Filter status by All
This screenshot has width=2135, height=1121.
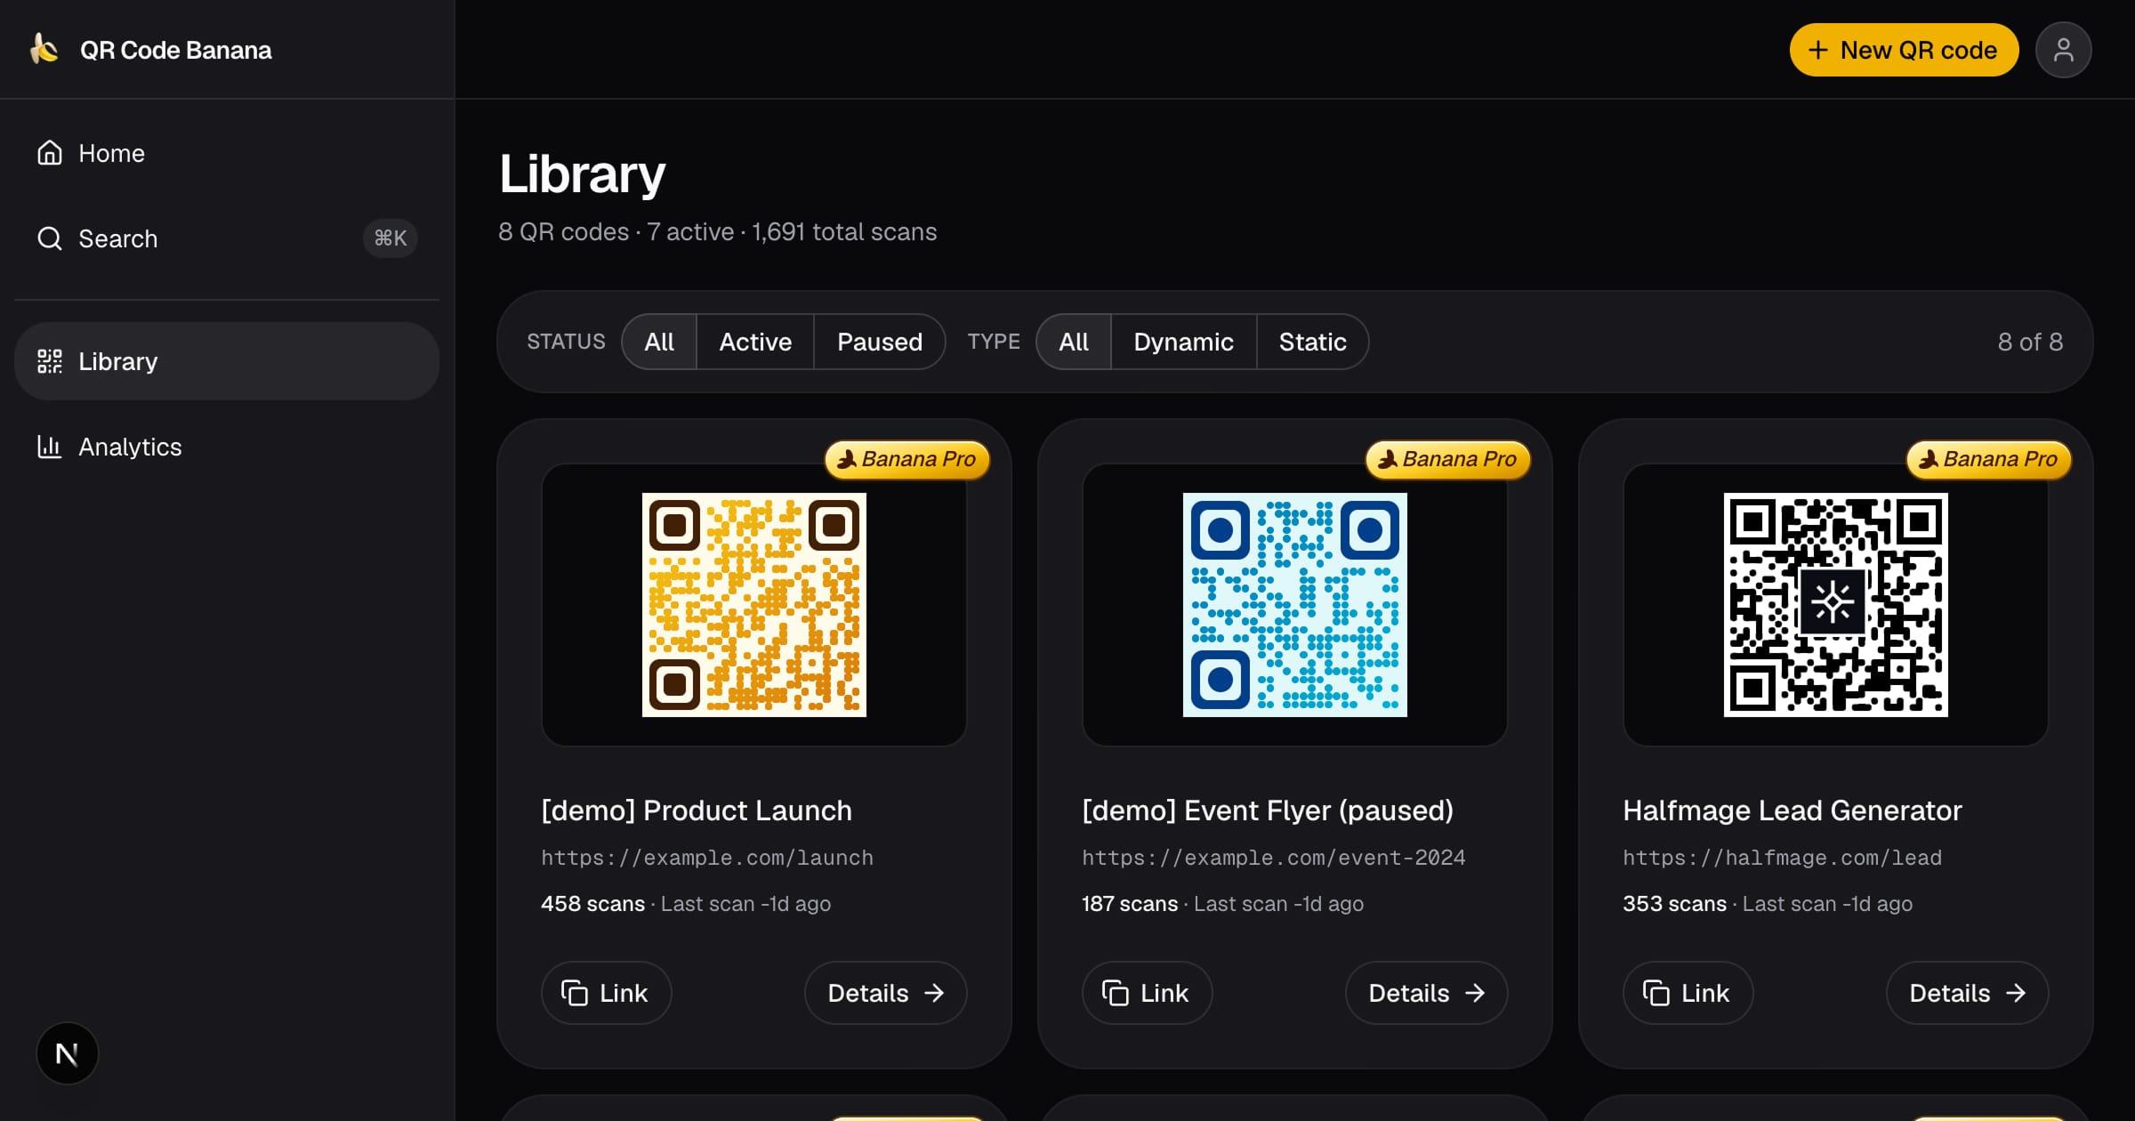(659, 342)
